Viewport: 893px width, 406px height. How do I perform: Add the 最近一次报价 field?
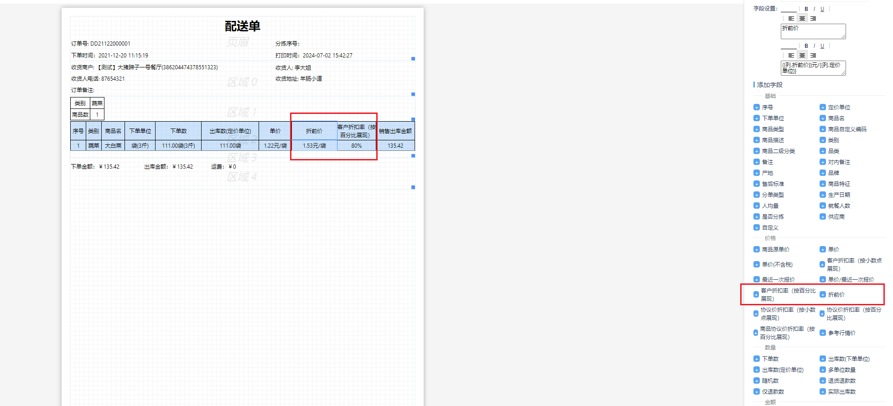point(757,280)
